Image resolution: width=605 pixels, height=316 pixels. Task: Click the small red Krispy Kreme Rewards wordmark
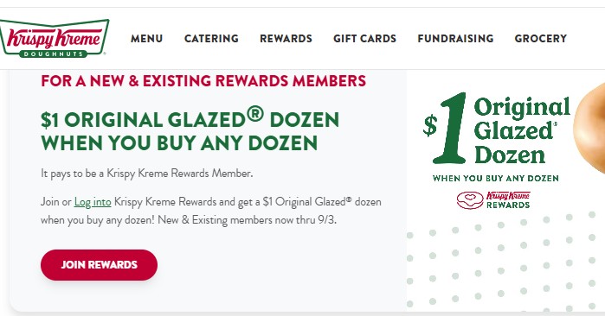pyautogui.click(x=508, y=200)
